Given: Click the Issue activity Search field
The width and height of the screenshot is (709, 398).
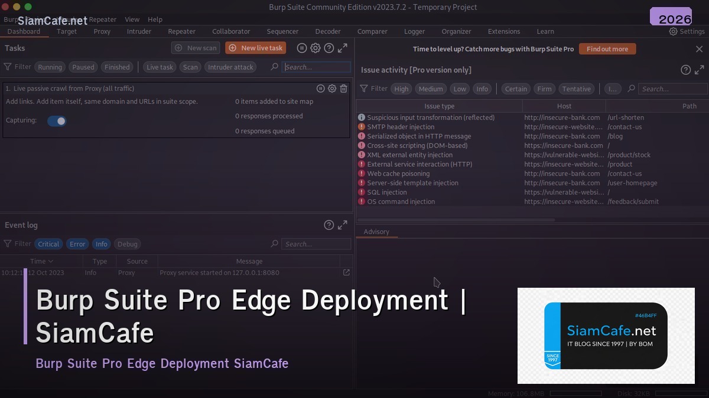Looking at the screenshot, I should click(x=674, y=88).
